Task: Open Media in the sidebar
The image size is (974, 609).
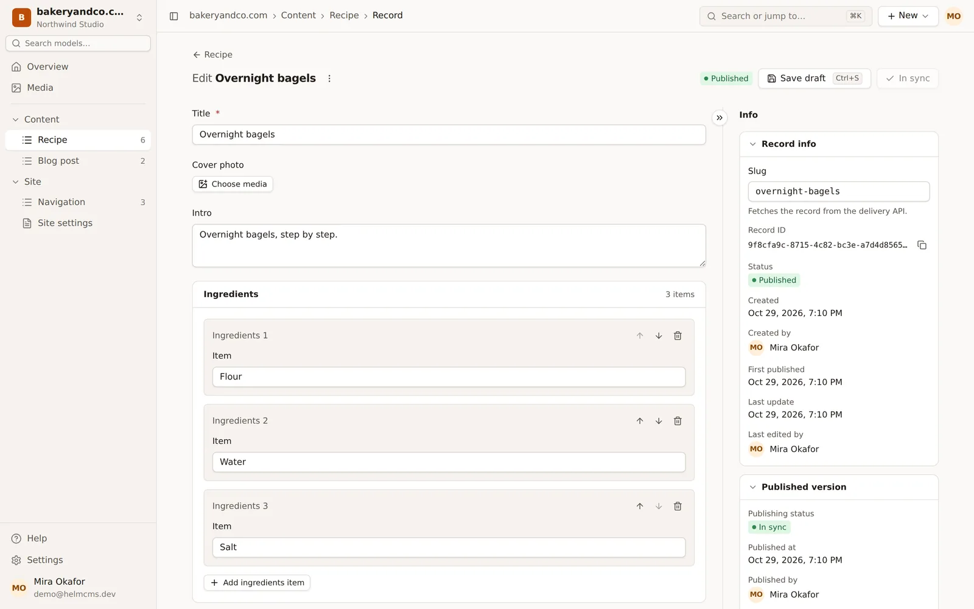Action: pyautogui.click(x=78, y=88)
